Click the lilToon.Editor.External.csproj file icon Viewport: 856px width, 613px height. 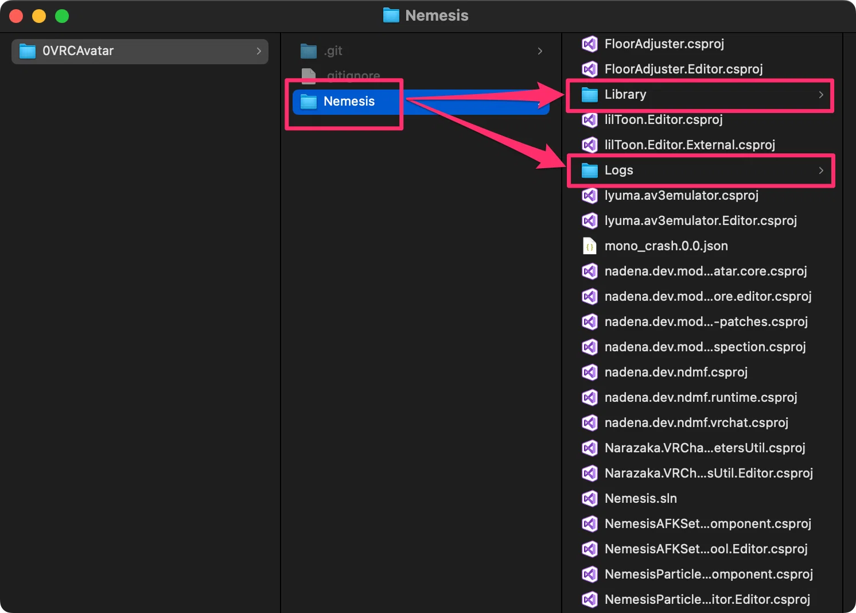[x=590, y=145]
